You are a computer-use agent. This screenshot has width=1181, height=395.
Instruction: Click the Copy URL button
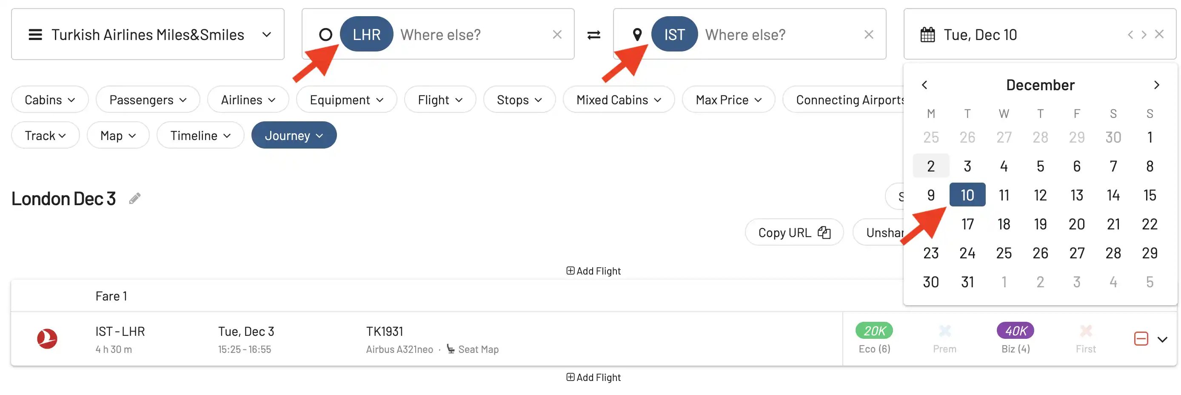(x=794, y=232)
